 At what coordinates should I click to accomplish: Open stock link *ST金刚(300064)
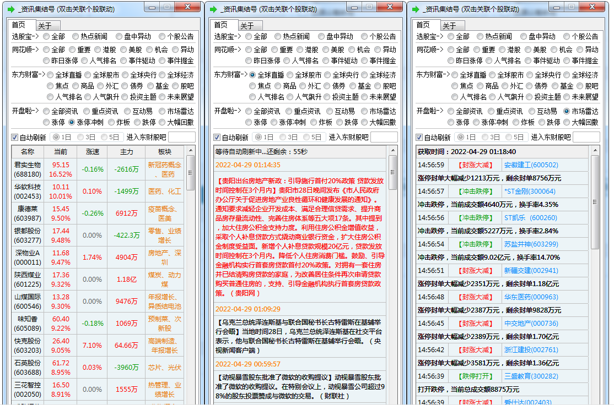[x=530, y=191]
